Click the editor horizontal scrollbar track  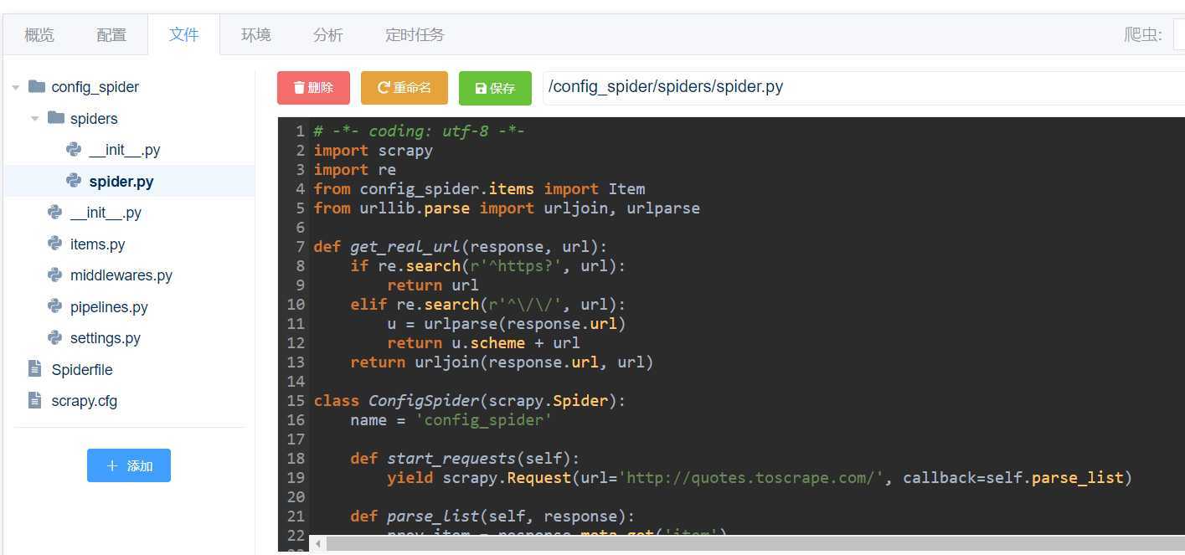coord(754,544)
